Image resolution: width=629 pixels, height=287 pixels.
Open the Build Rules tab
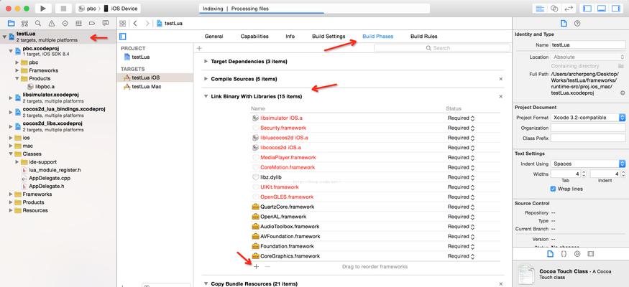[423, 37]
